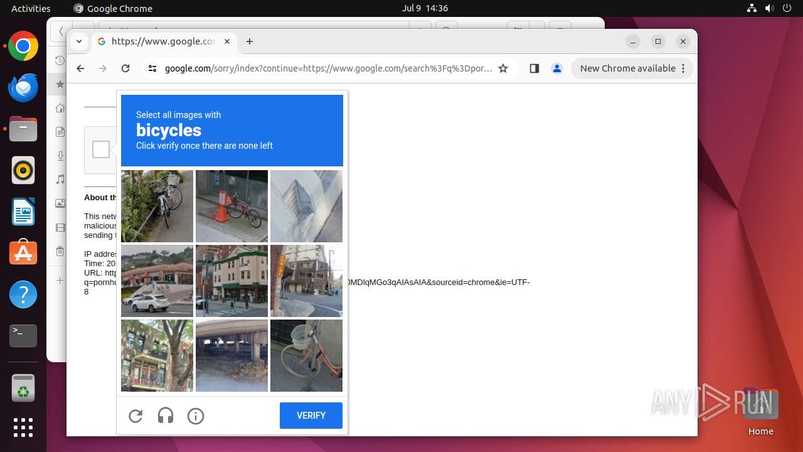Click Recent icon in Files window sidebar

pos(60,60)
